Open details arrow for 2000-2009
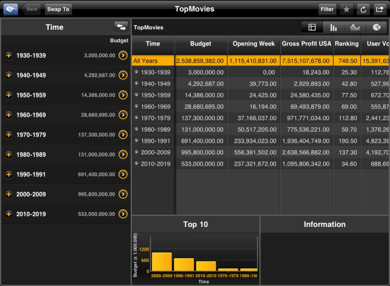Image resolution: width=390 pixels, height=286 pixels. pos(123,194)
